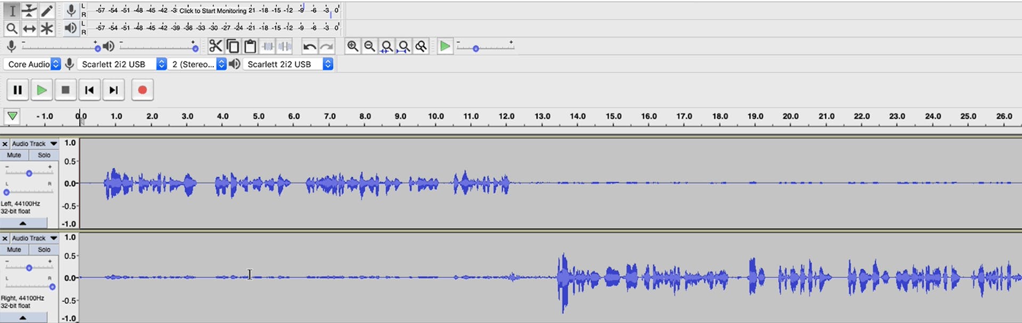Click the Cut scissors icon

coord(215,47)
